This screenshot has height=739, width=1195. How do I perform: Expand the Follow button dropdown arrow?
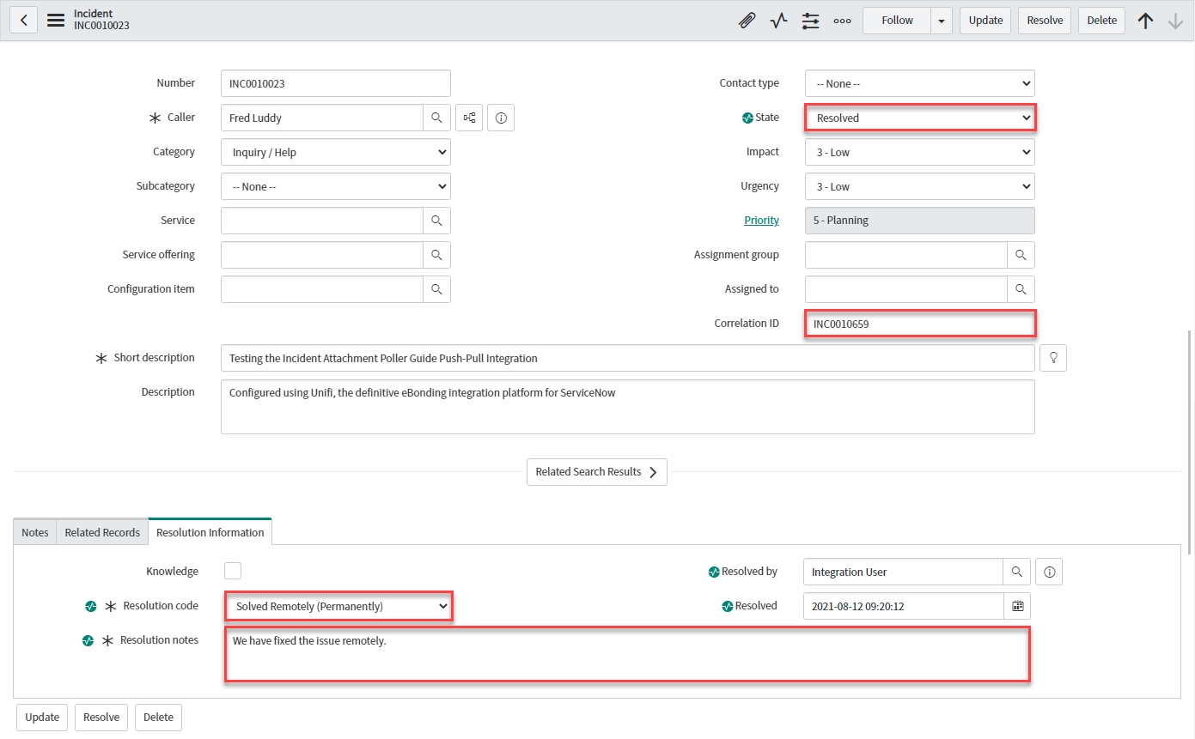point(942,21)
